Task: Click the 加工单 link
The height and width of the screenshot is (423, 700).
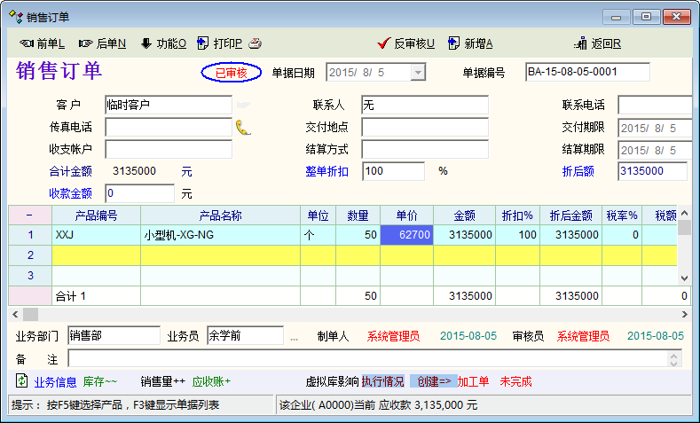Action: coord(473,381)
